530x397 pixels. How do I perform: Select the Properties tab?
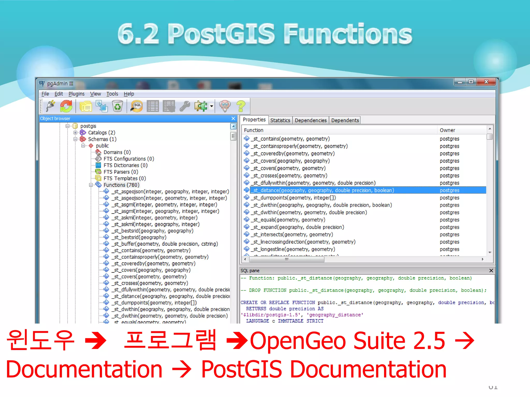[x=254, y=120]
